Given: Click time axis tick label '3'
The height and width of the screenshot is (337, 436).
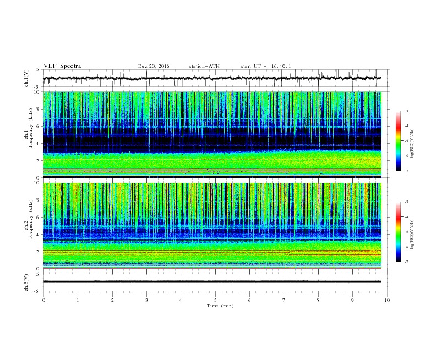Looking at the screenshot, I should click(x=146, y=300).
